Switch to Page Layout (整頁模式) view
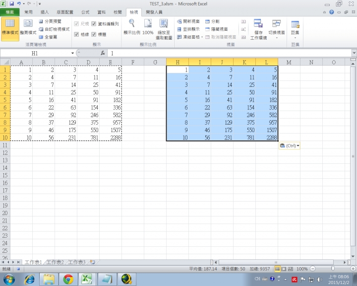Image resolution: width=357 pixels, height=286 pixels. [28, 27]
